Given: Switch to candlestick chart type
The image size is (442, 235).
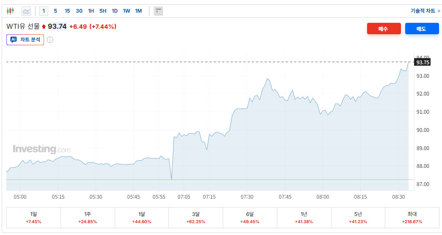Looking at the screenshot, I should 11,11.
